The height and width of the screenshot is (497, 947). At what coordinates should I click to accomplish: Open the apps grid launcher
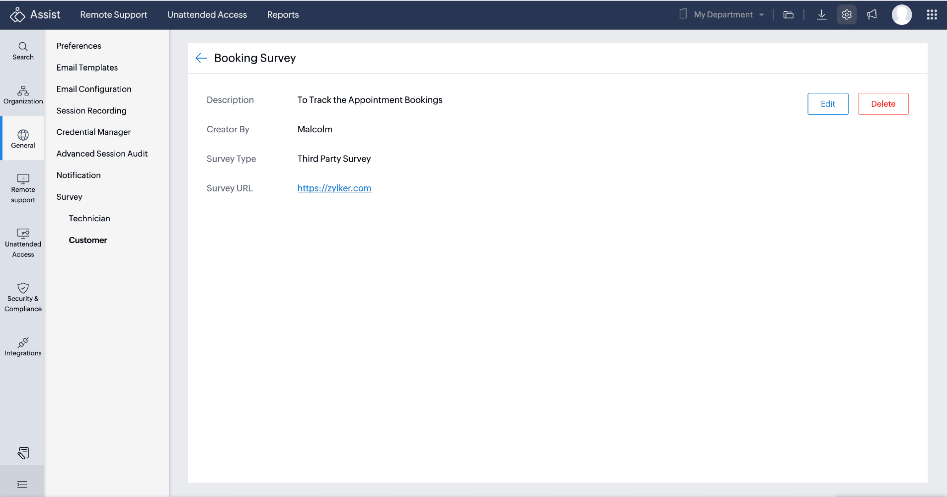932,15
